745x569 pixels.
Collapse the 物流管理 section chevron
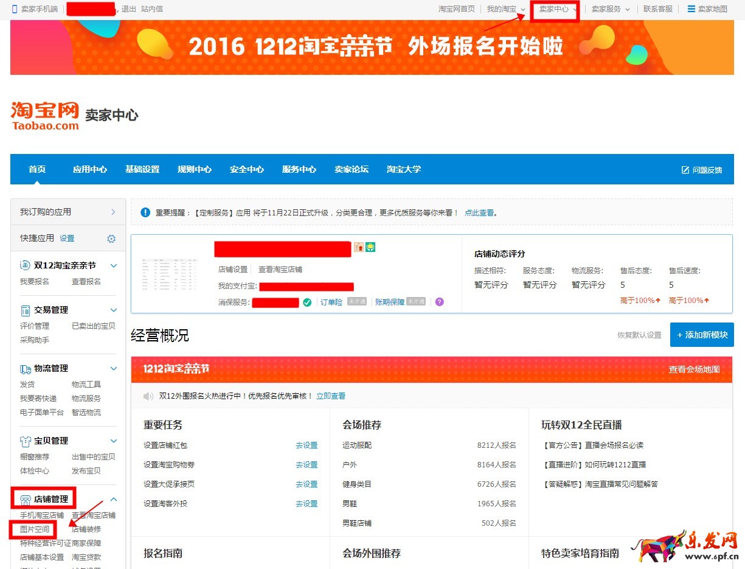tap(113, 369)
